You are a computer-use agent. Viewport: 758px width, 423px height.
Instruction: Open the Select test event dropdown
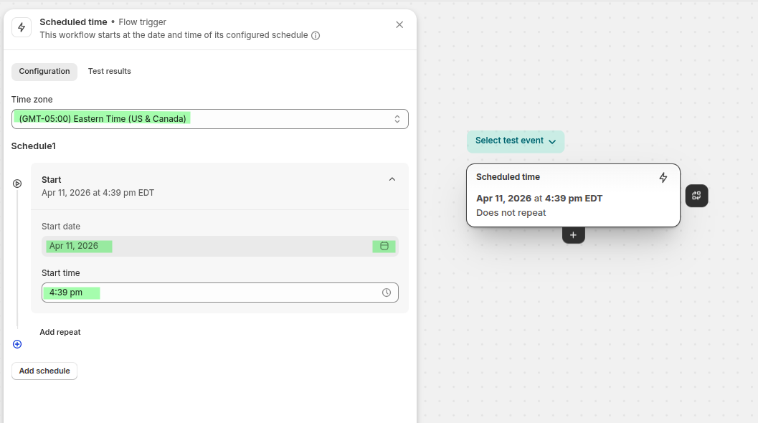(515, 141)
